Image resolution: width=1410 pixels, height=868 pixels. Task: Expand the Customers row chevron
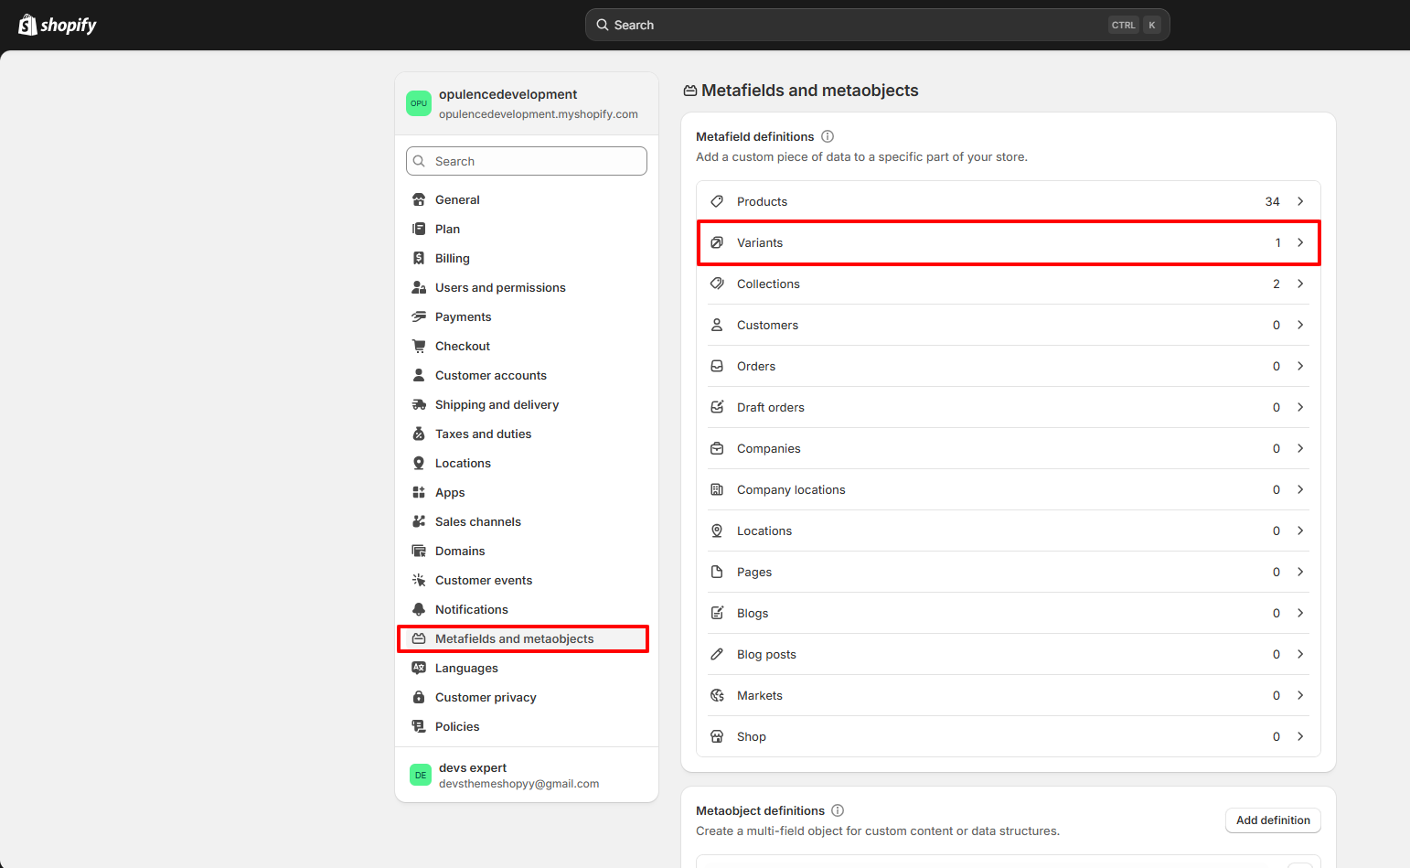[x=1300, y=325]
